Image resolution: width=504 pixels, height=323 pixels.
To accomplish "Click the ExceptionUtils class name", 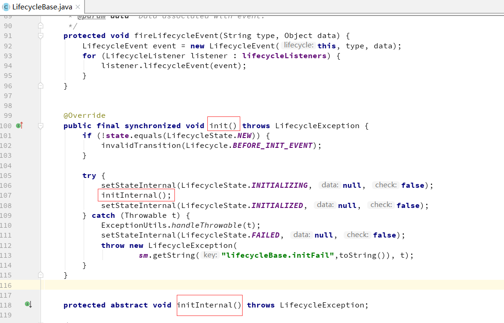I will (x=134, y=225).
